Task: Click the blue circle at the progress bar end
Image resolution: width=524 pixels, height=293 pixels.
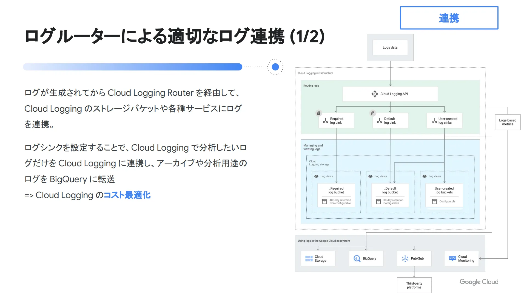Action: point(275,67)
